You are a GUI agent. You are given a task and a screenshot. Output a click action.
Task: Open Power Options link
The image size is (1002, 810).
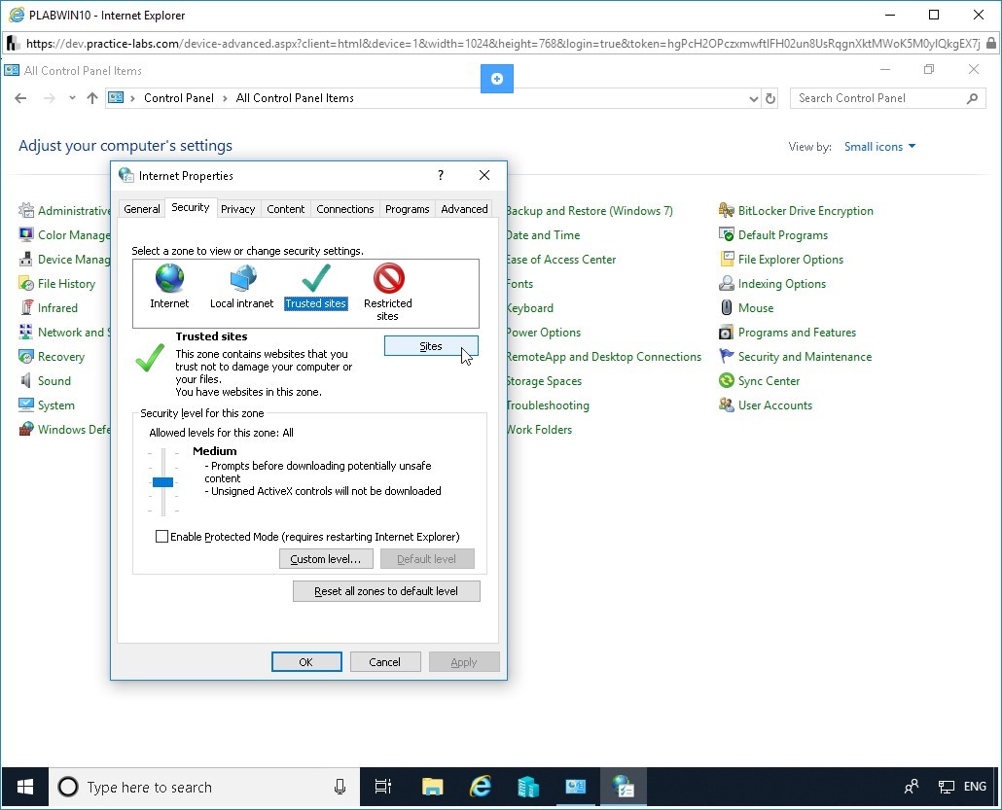[543, 333]
